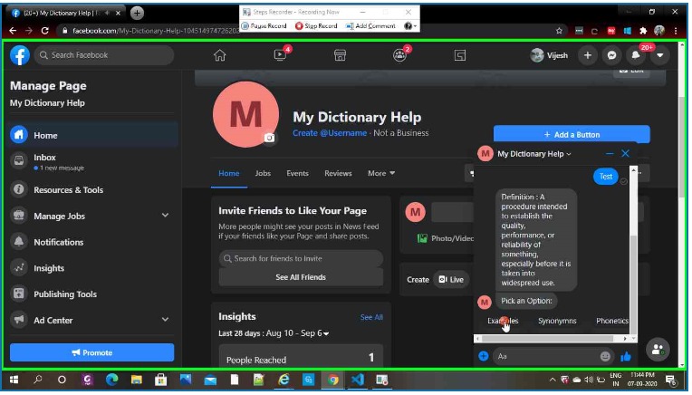Viewport: 692px width, 395px height.
Task: Open Visual Studio Code from taskbar
Action: [x=358, y=380]
